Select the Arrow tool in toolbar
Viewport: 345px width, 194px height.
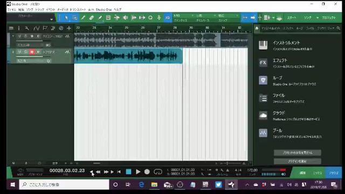pyautogui.click(x=66, y=18)
